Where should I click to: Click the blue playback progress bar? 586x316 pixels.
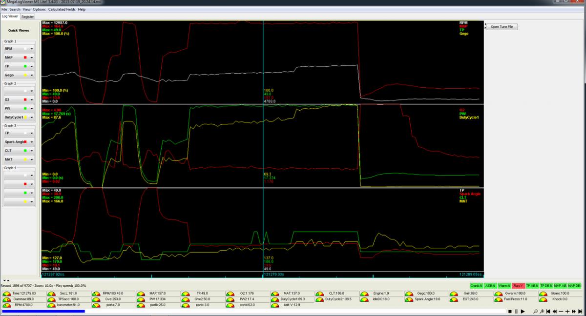click(43, 311)
